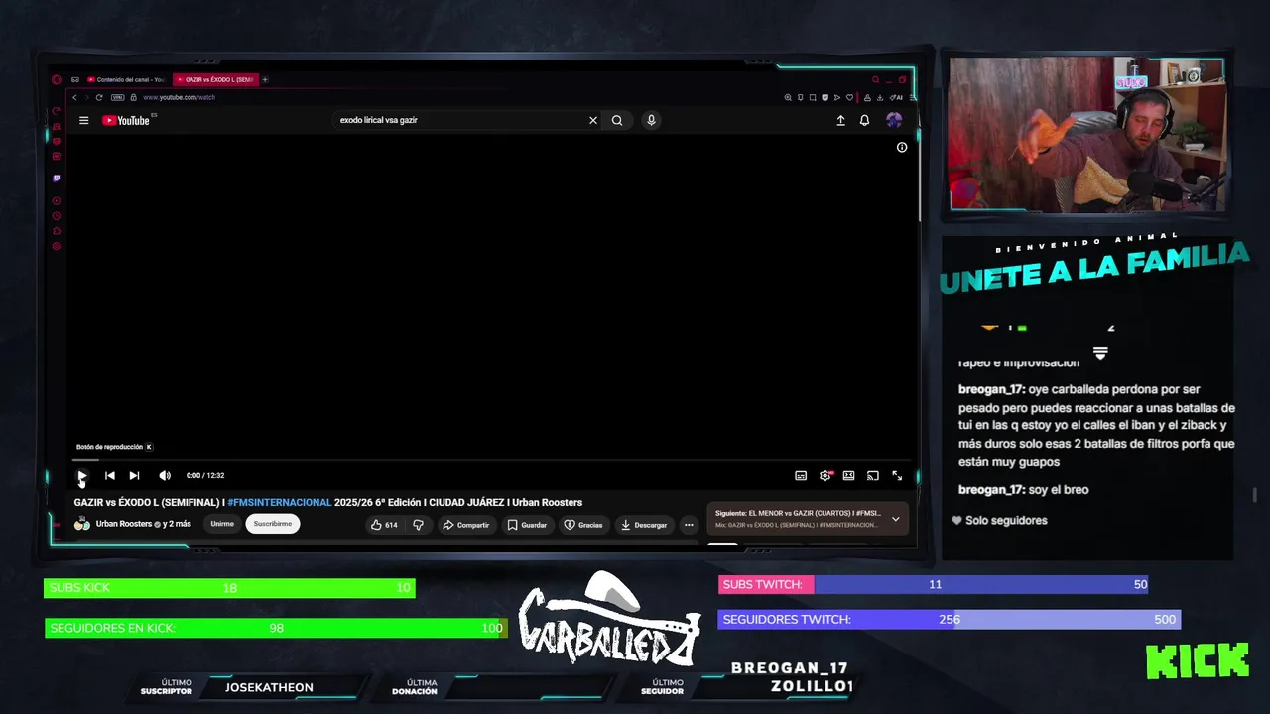Viewport: 1270px width, 714px height.
Task: Open a new browser tab
Action: [265, 79]
